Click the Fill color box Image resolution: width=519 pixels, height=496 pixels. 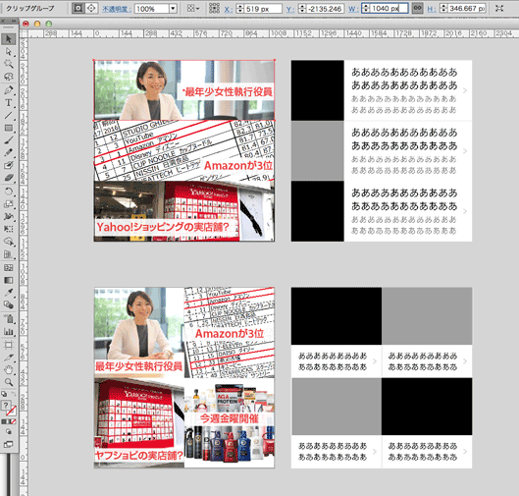[6, 406]
